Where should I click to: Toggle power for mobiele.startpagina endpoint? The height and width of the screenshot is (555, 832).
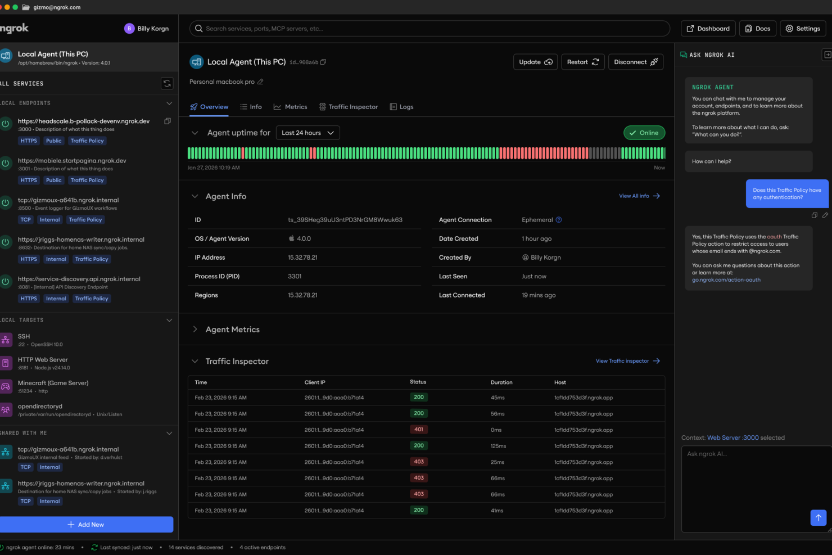tap(6, 163)
